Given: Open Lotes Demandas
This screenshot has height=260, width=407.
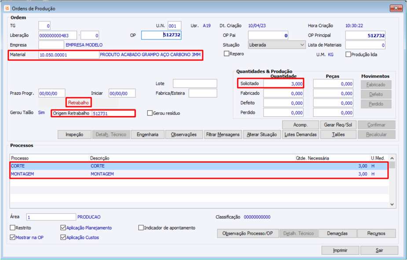Looking at the screenshot, I should tap(301, 135).
